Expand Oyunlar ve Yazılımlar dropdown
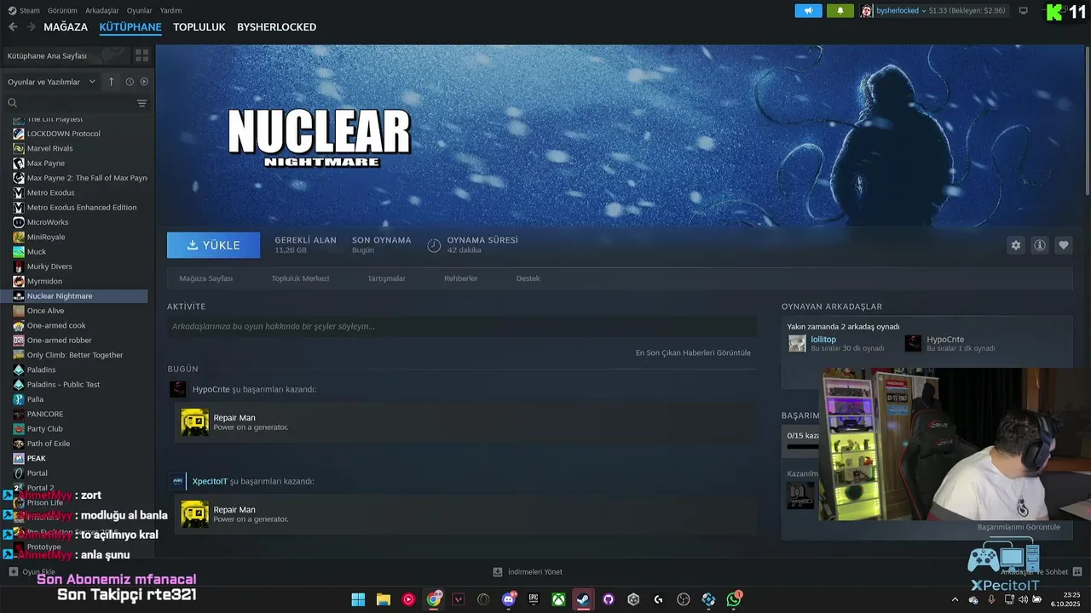The width and height of the screenshot is (1091, 613). pyautogui.click(x=52, y=82)
